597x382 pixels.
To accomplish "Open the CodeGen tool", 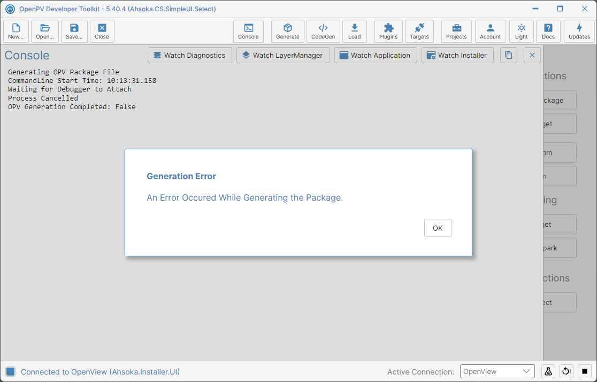I will click(x=323, y=31).
